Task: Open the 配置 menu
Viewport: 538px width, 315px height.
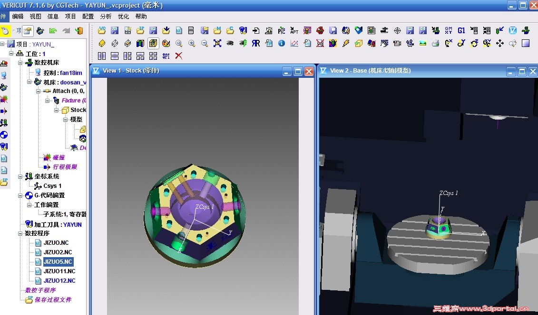Action: (88, 17)
